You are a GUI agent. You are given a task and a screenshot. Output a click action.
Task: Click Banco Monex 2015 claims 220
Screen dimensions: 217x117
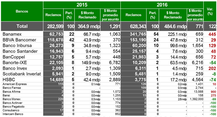tap(61, 99)
